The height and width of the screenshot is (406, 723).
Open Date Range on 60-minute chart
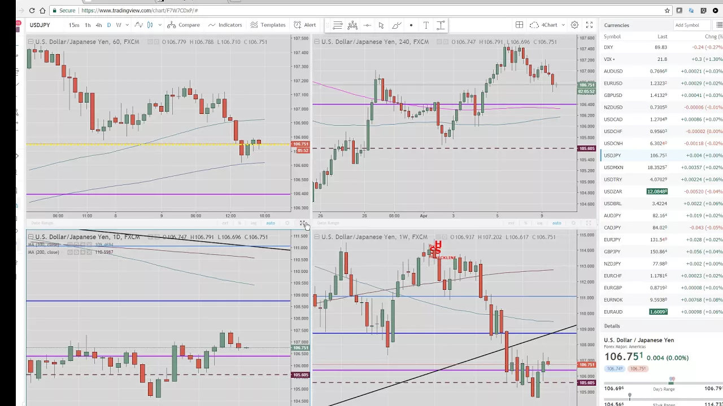42,223
